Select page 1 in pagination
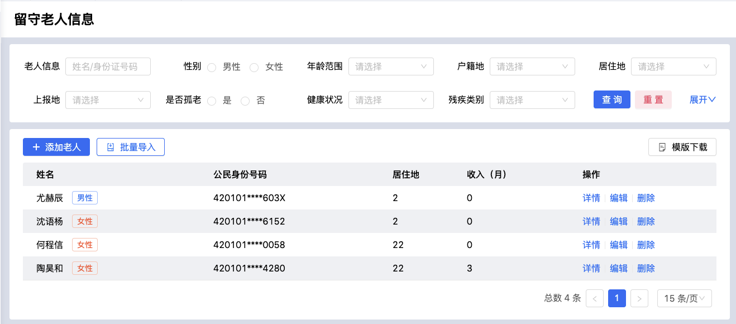This screenshot has height=324, width=736. coord(617,298)
